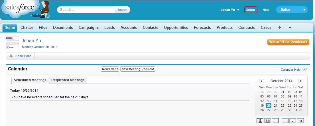The image size is (315, 126).
Task: Expand the Show Feed section
Action: [x=20, y=56]
